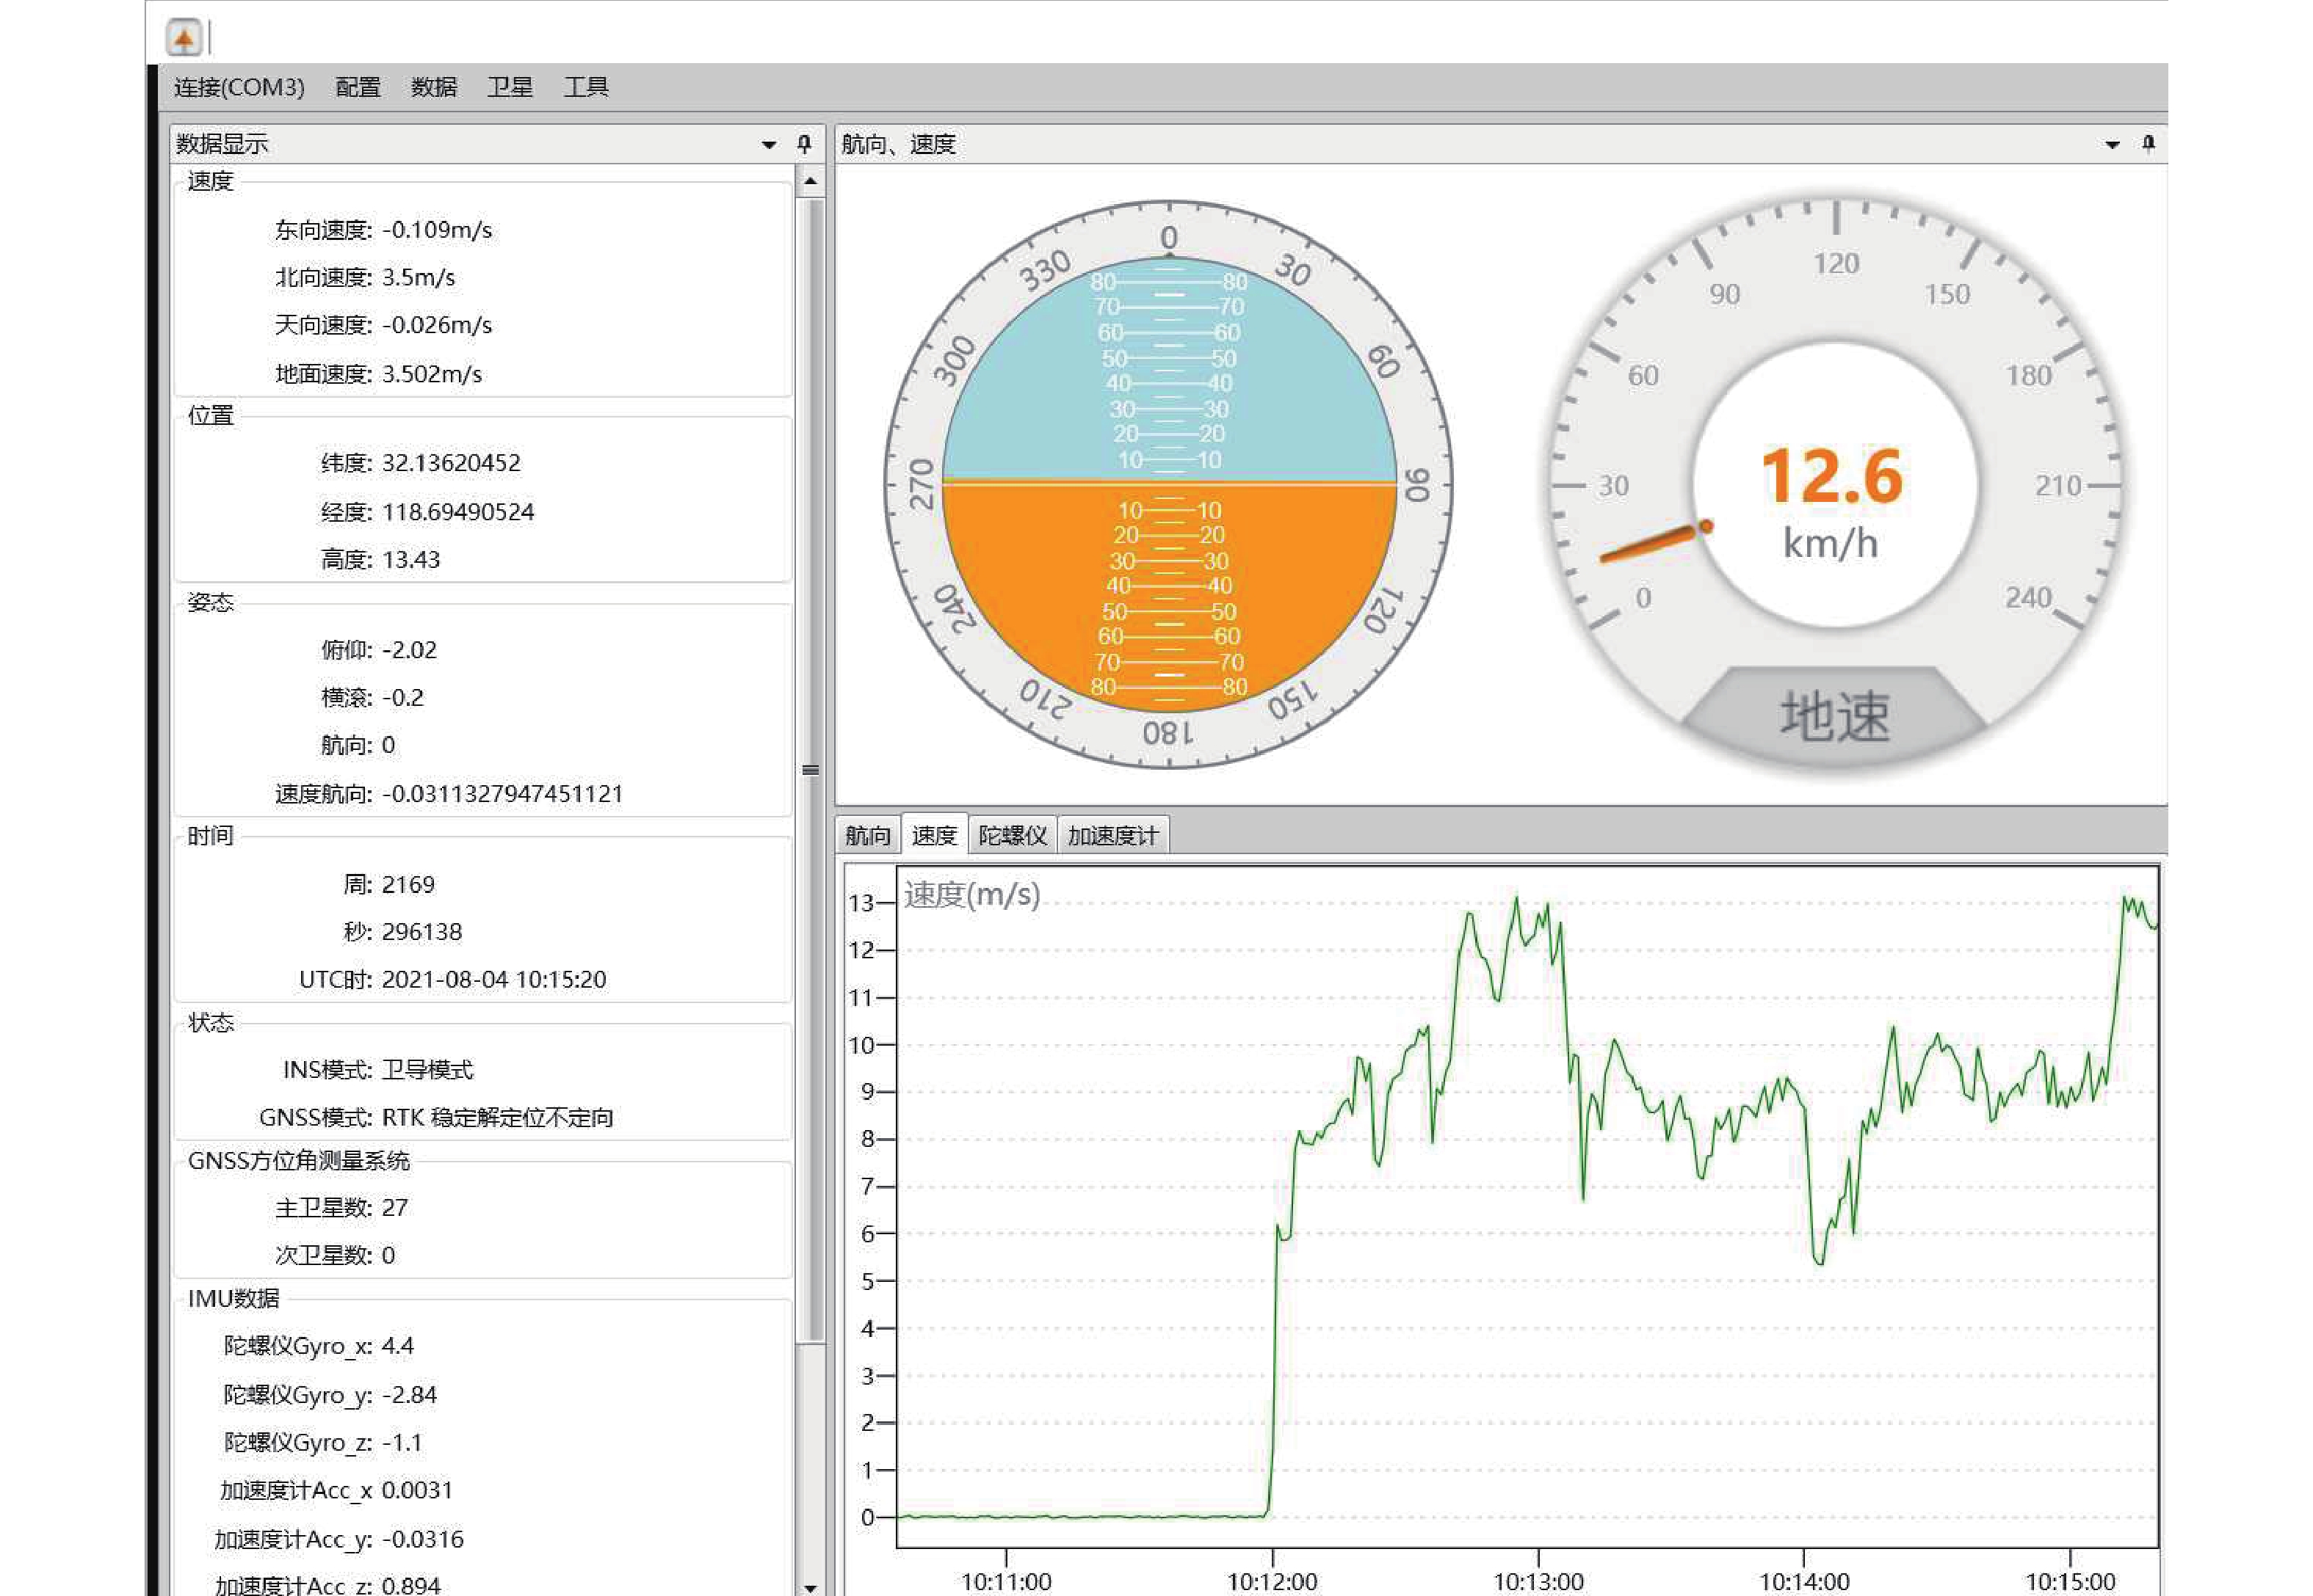Open the 连接(COM3) menu
Screen dimensions: 2313x1596
239,87
